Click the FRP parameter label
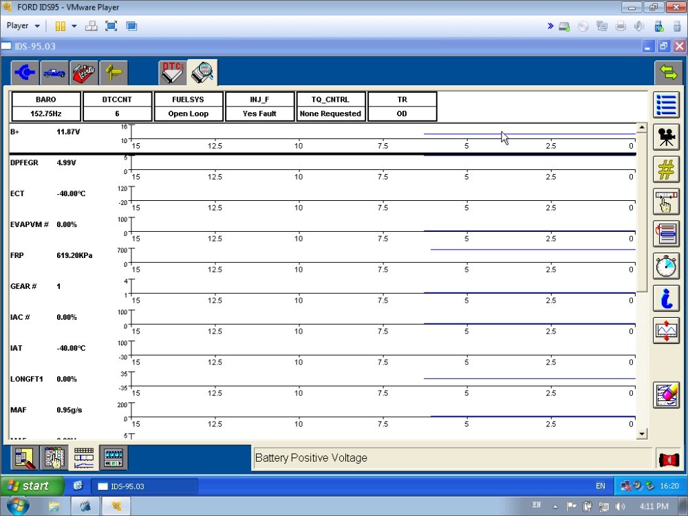The width and height of the screenshot is (688, 516). coord(17,255)
